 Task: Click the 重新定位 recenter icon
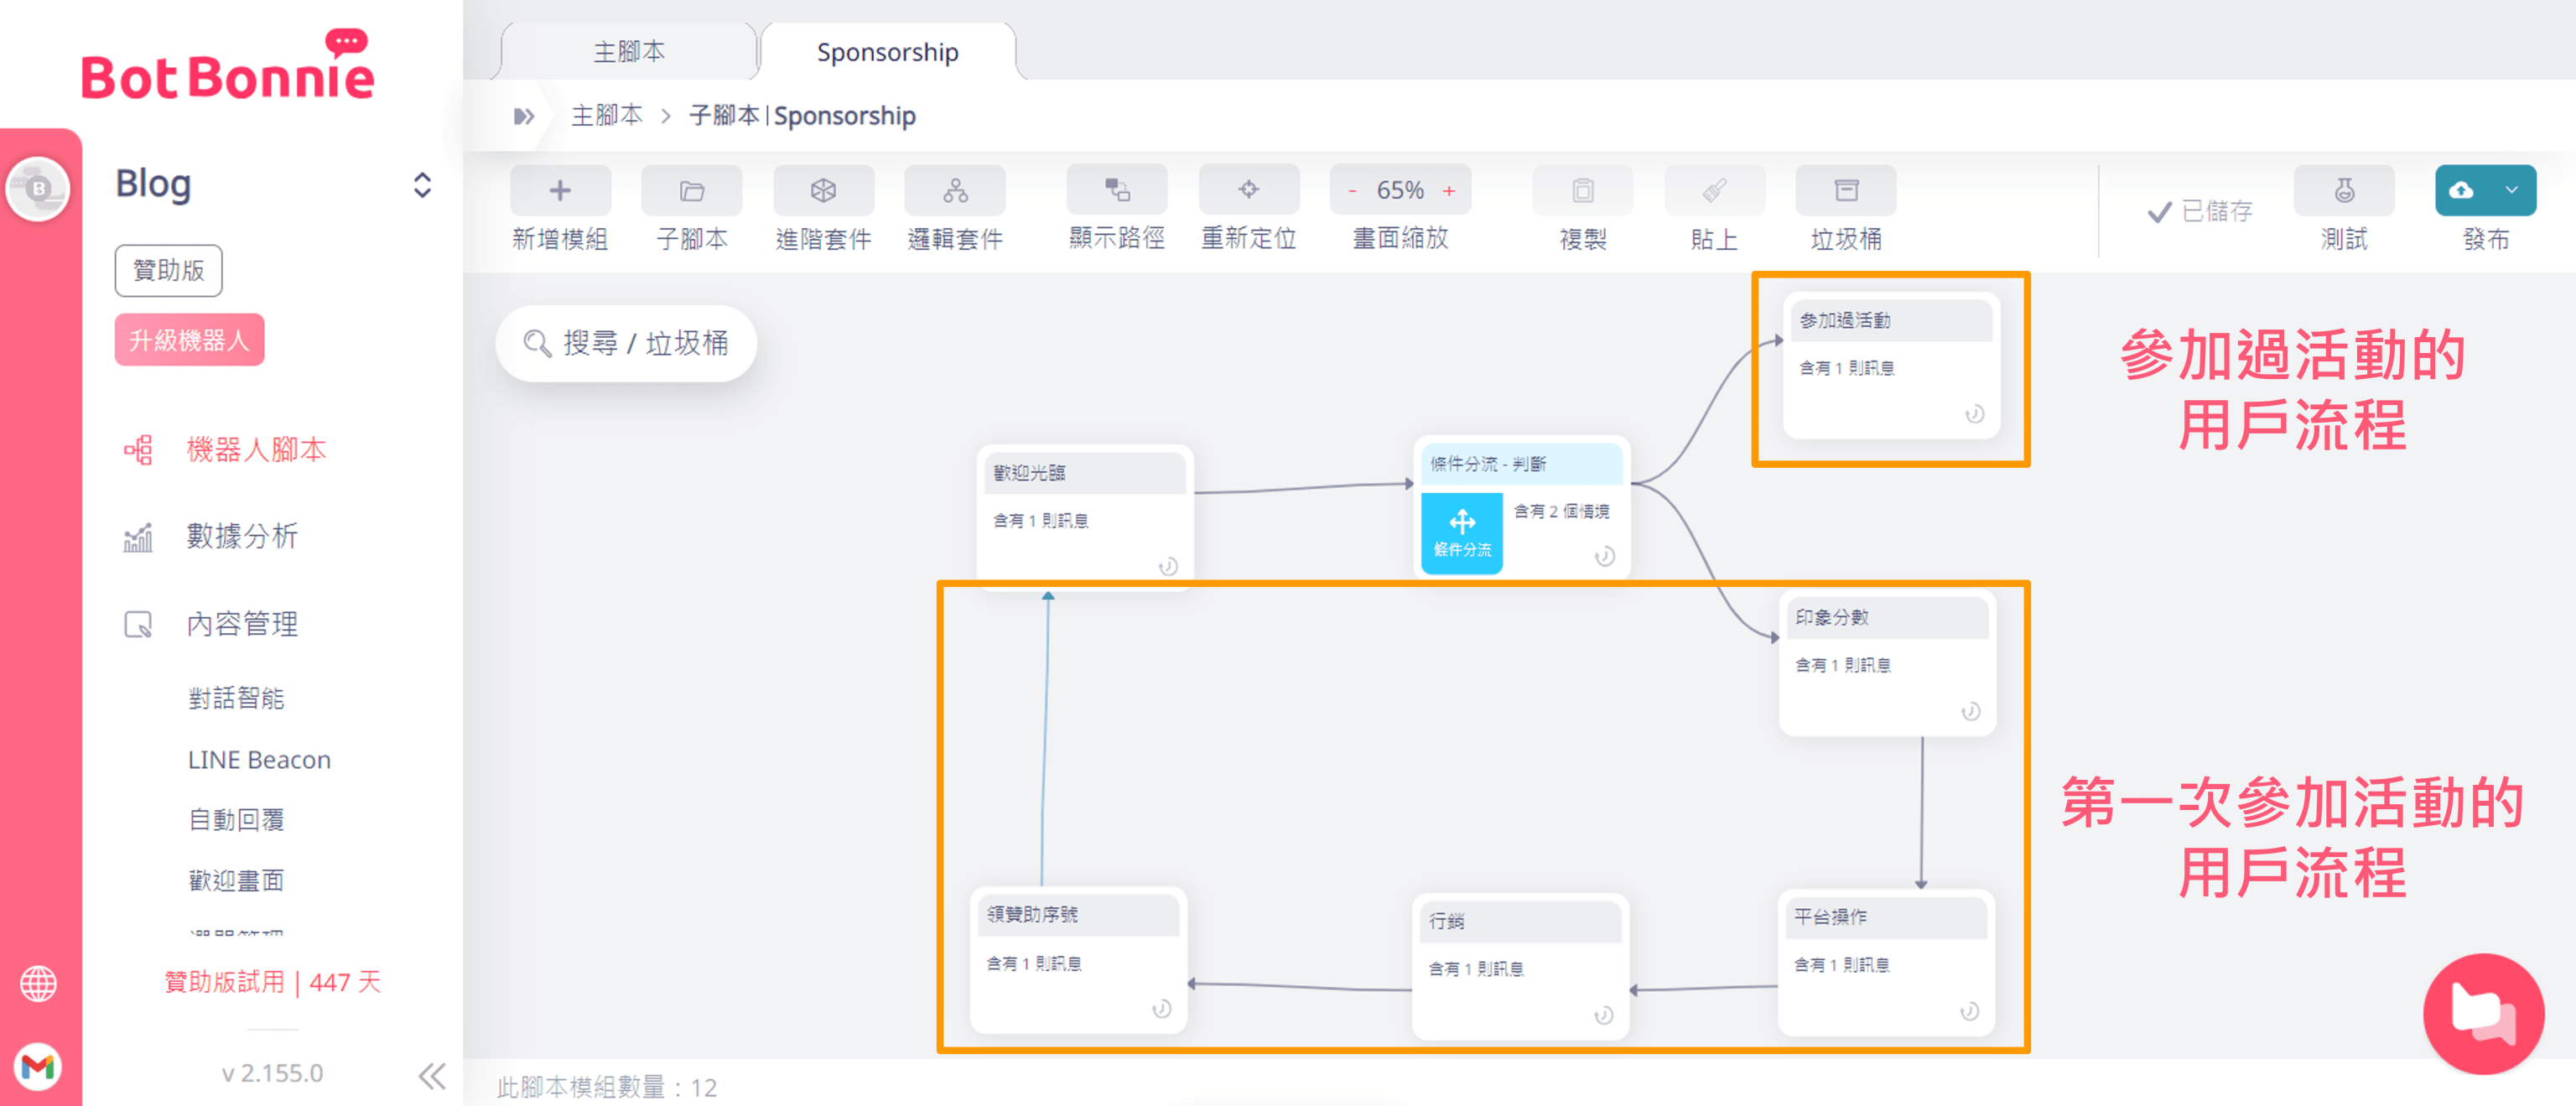click(1248, 190)
